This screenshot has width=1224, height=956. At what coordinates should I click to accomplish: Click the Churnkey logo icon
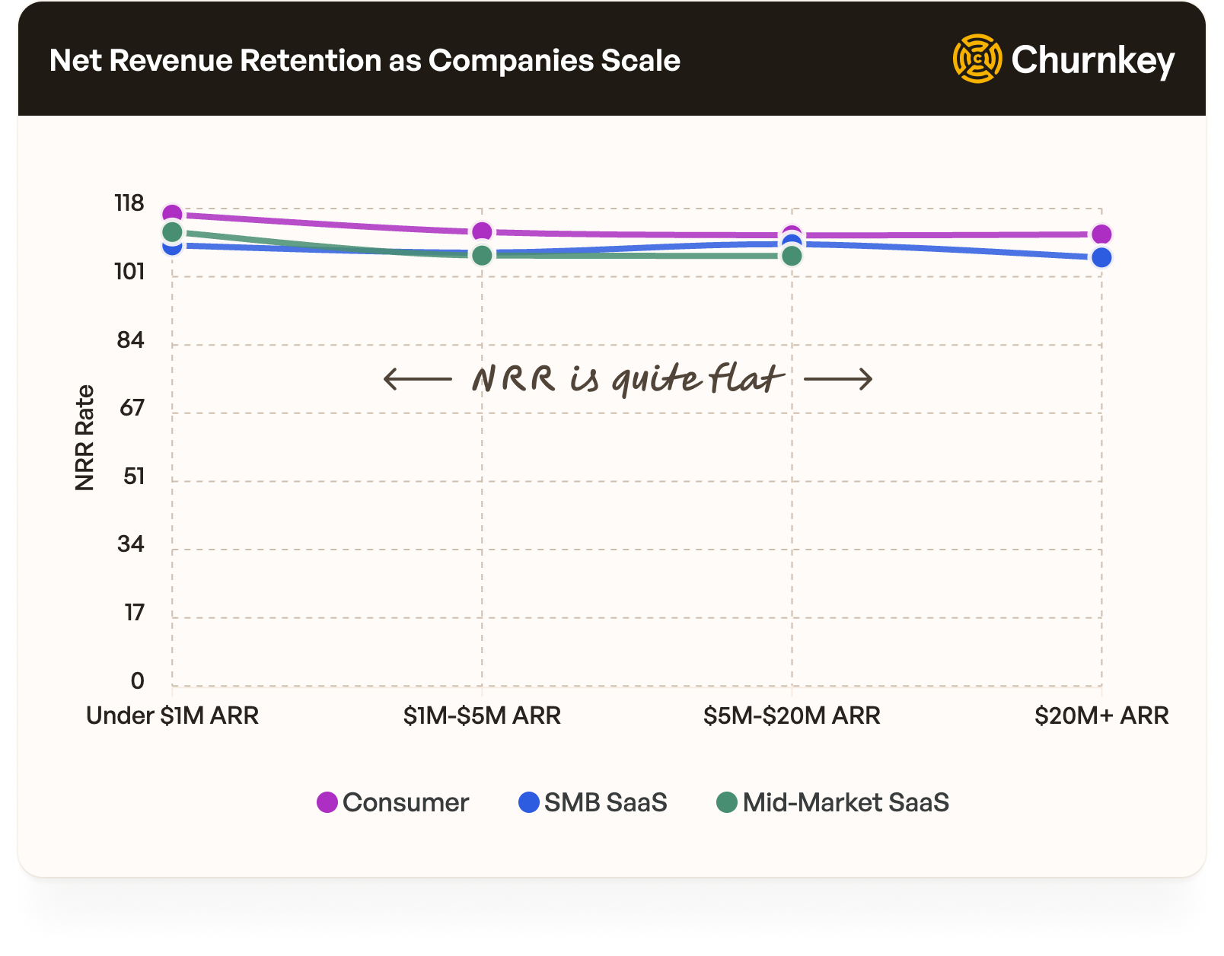click(977, 59)
